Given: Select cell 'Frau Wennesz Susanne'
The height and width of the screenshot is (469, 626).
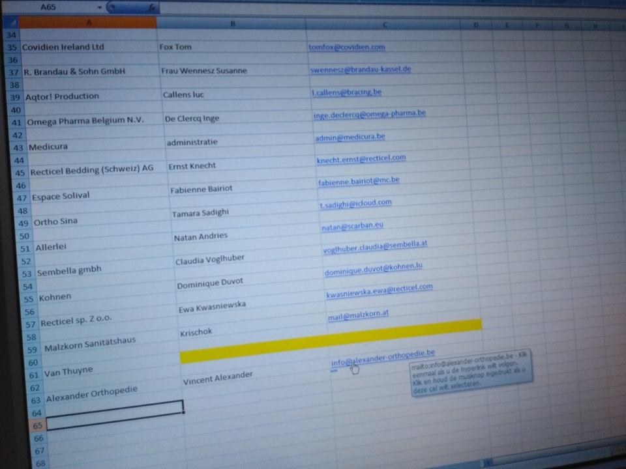Looking at the screenshot, I should pyautogui.click(x=204, y=71).
